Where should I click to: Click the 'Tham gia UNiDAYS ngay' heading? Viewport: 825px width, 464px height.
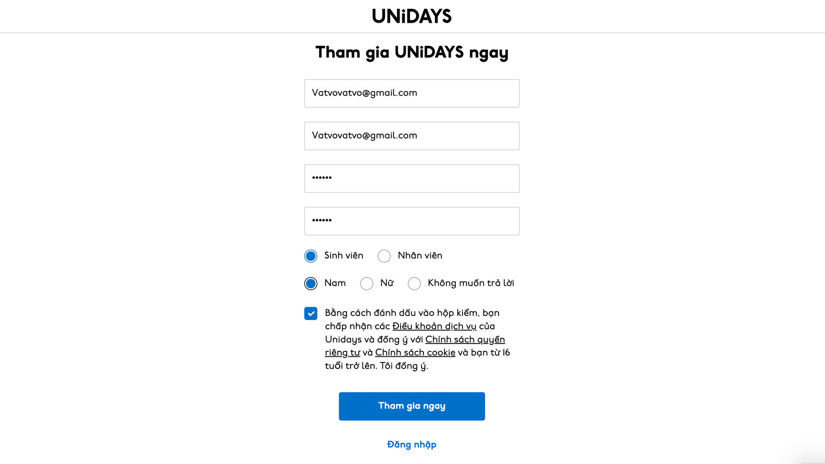(x=411, y=53)
